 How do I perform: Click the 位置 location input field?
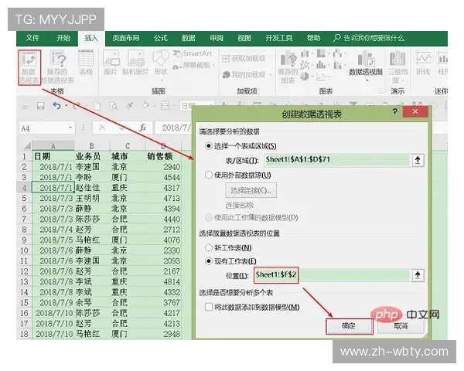333,275
